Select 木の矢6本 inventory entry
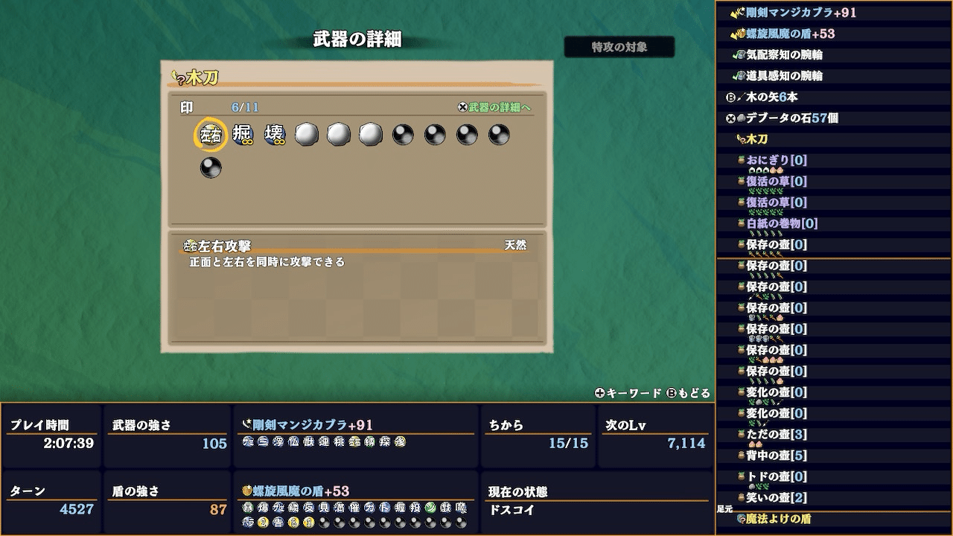Screen dimensions: 953x536 click(762, 97)
